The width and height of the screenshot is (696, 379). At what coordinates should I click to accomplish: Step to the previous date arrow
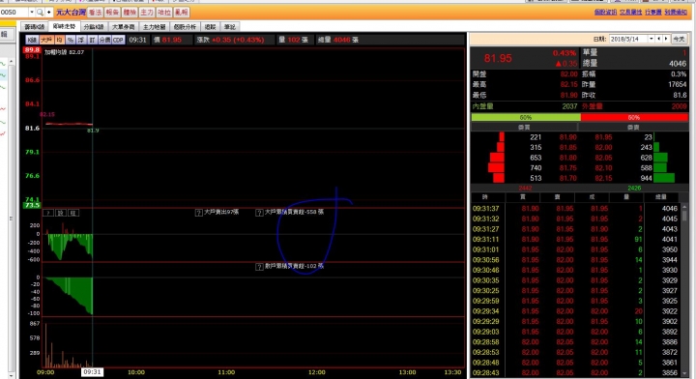coord(658,39)
